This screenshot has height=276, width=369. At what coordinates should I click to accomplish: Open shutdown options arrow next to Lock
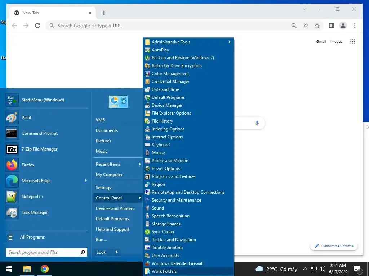117,252
